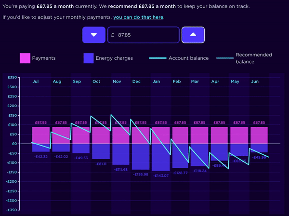
Task: Click the November payment bar
Action: click(x=120, y=135)
